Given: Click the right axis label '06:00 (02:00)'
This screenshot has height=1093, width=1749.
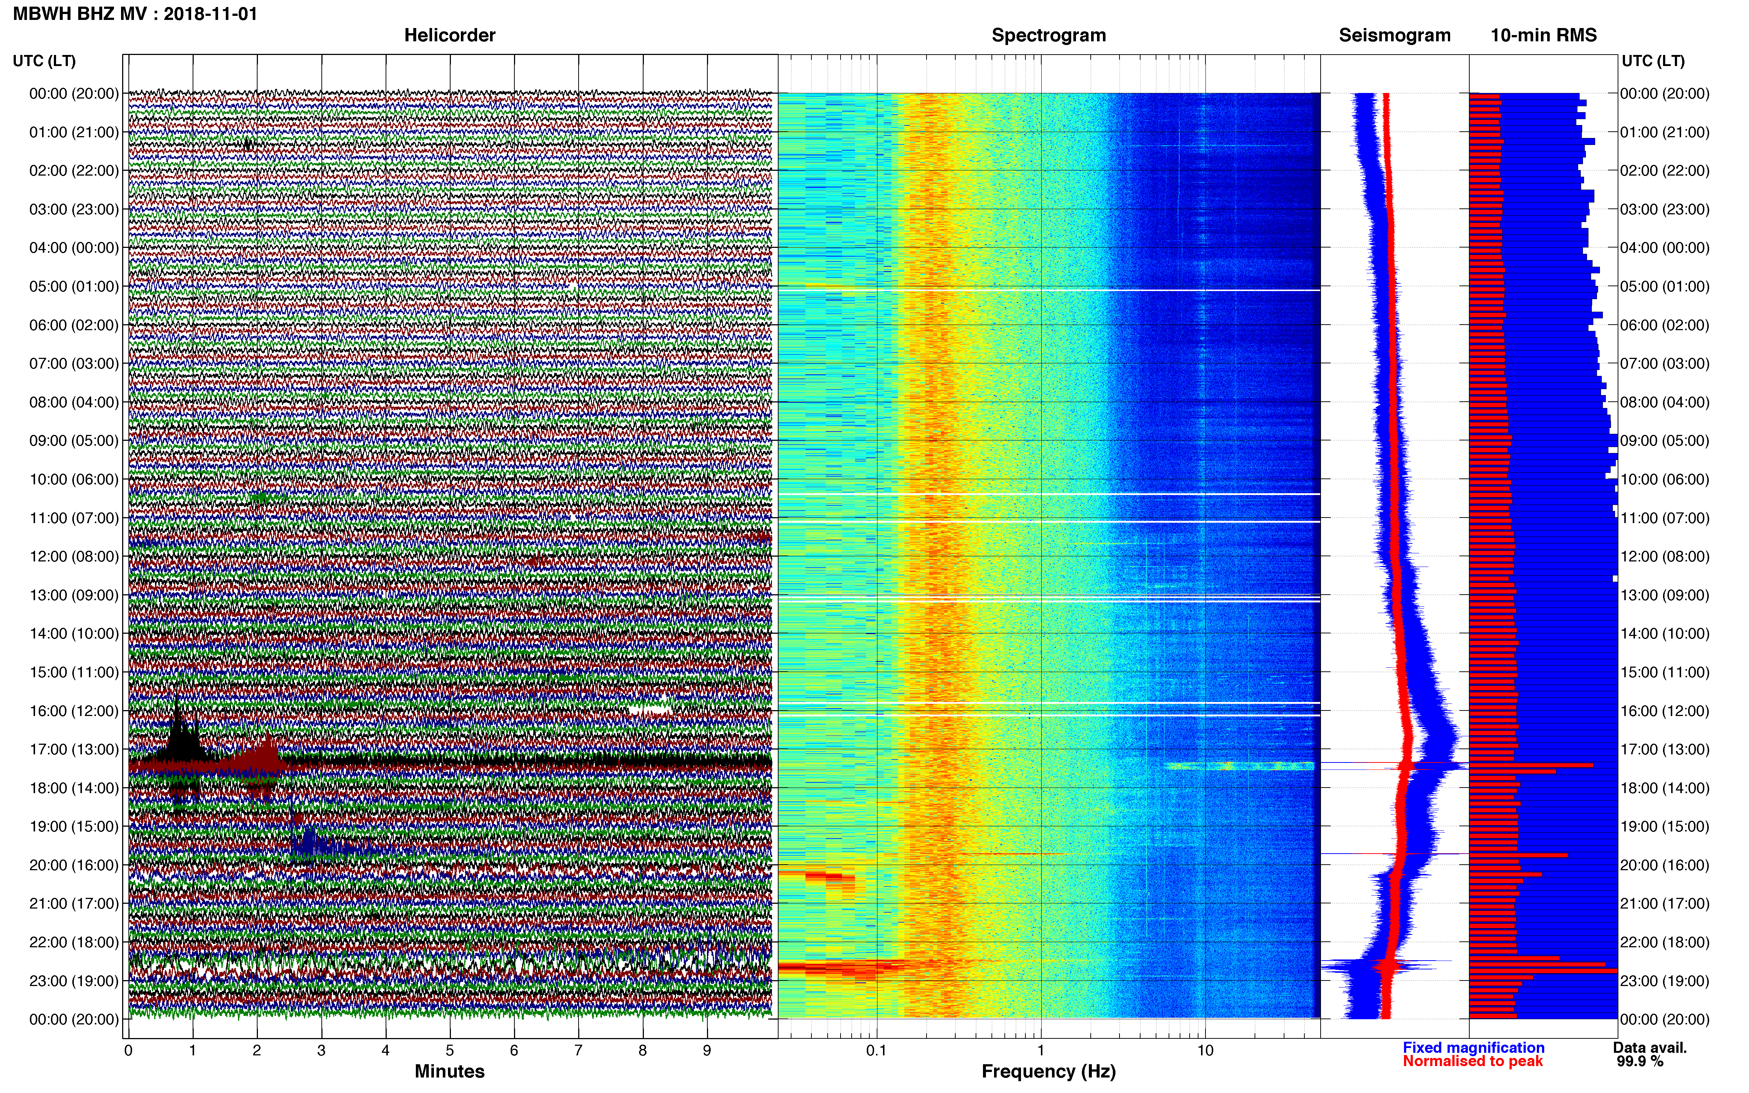Looking at the screenshot, I should [1665, 325].
